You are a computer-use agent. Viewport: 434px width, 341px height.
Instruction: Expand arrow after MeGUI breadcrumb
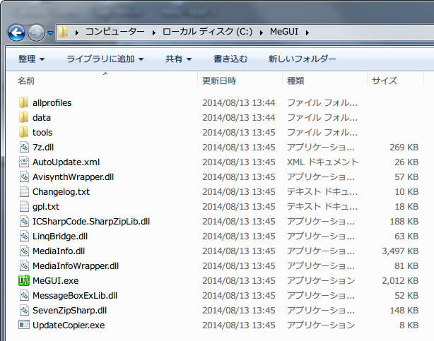[307, 32]
